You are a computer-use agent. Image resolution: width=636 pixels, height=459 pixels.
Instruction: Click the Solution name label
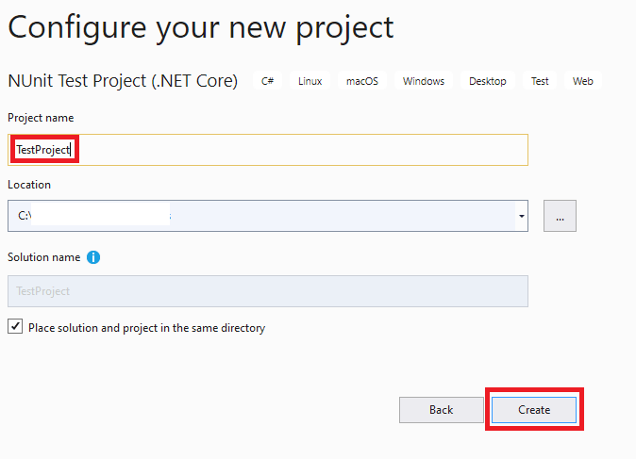pyautogui.click(x=43, y=257)
